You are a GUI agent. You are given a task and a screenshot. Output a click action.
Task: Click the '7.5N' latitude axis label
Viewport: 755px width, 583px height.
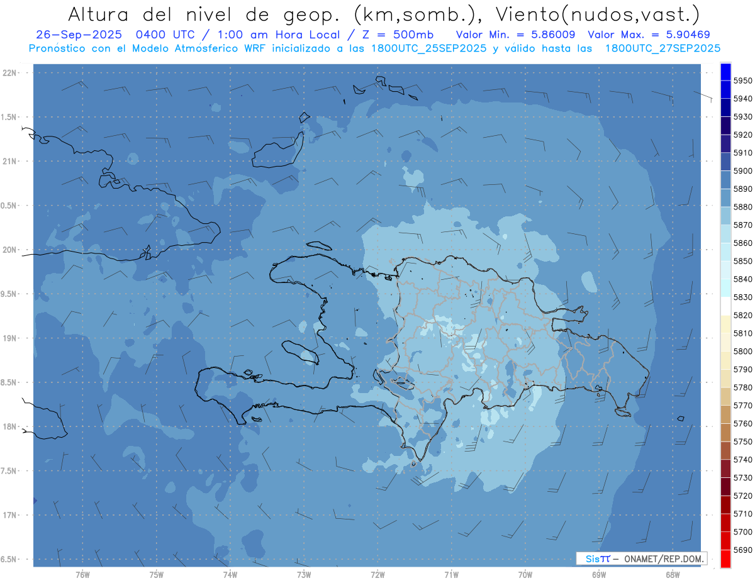click(8, 471)
